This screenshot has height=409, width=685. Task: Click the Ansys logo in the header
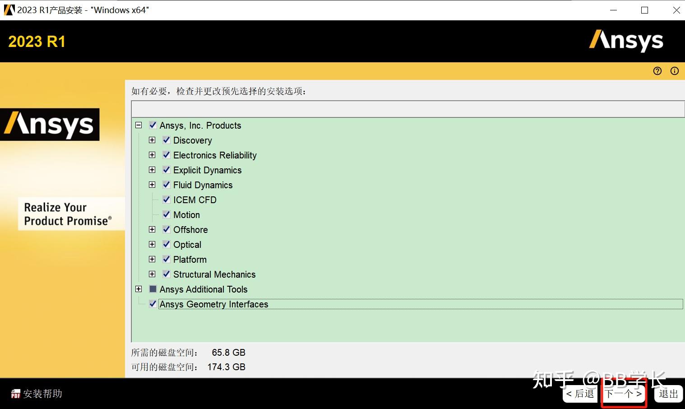coord(626,41)
